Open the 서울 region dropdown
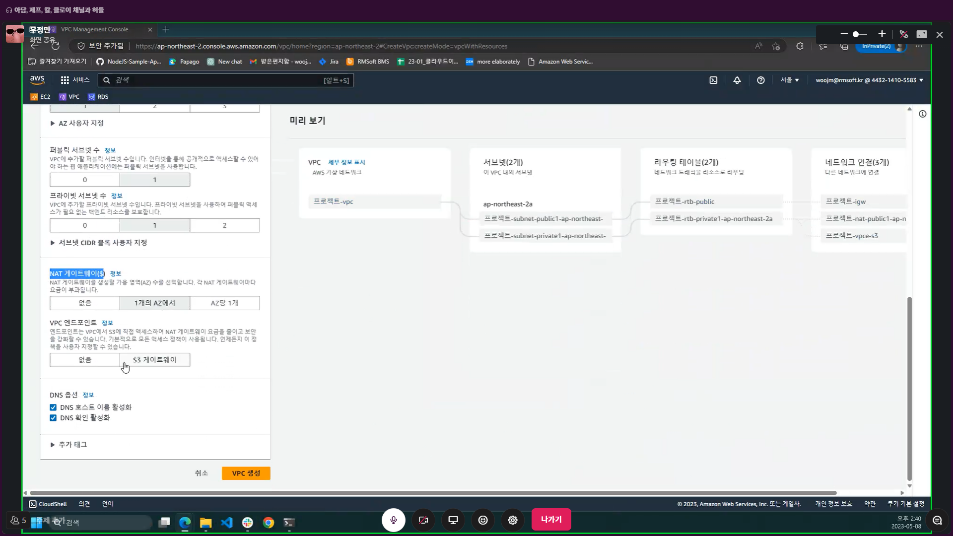The height and width of the screenshot is (536, 953). [789, 80]
